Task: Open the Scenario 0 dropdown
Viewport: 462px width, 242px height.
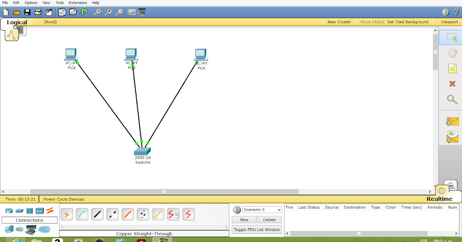Action: pyautogui.click(x=262, y=209)
